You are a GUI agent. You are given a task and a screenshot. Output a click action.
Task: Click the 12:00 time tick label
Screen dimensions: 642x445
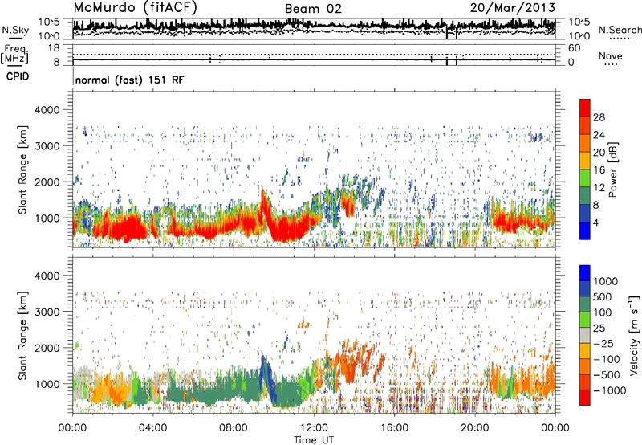click(314, 428)
